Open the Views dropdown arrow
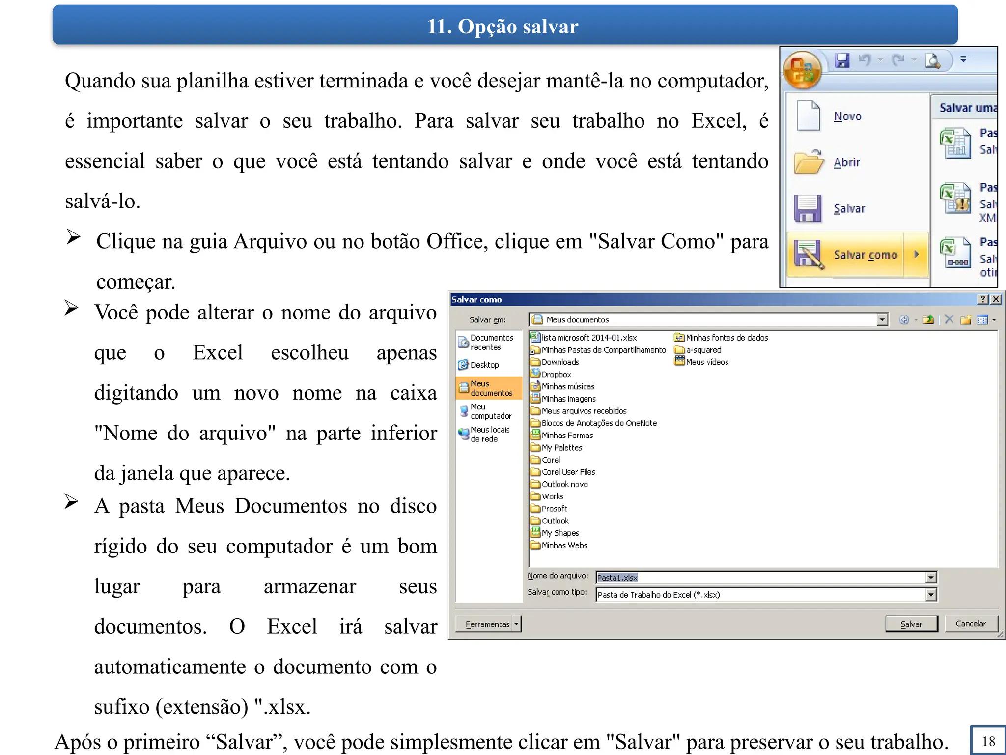 (x=994, y=320)
